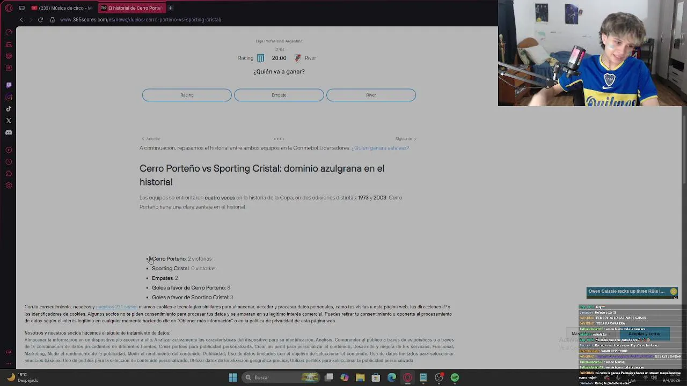Open Discord panel in sidebar
Screen dimensions: 687x386
[x=9, y=132]
